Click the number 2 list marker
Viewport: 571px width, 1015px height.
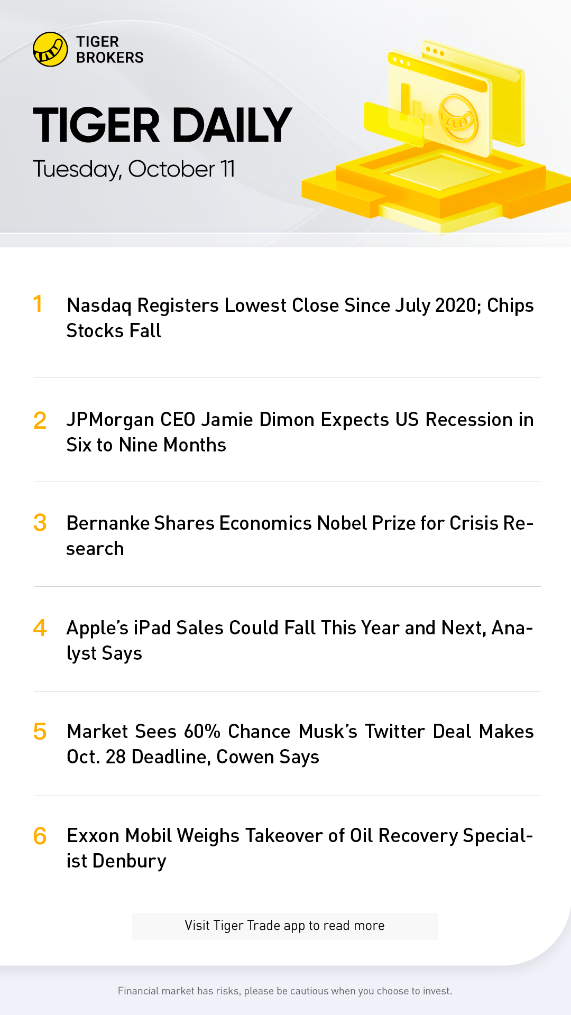coord(40,421)
